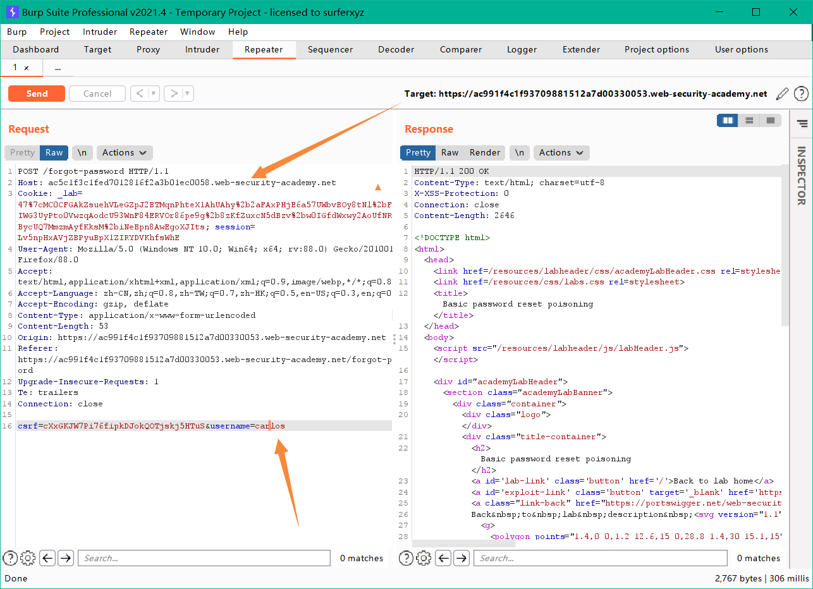Go back in request history
Viewport: 813px width, 589px height.
click(139, 94)
